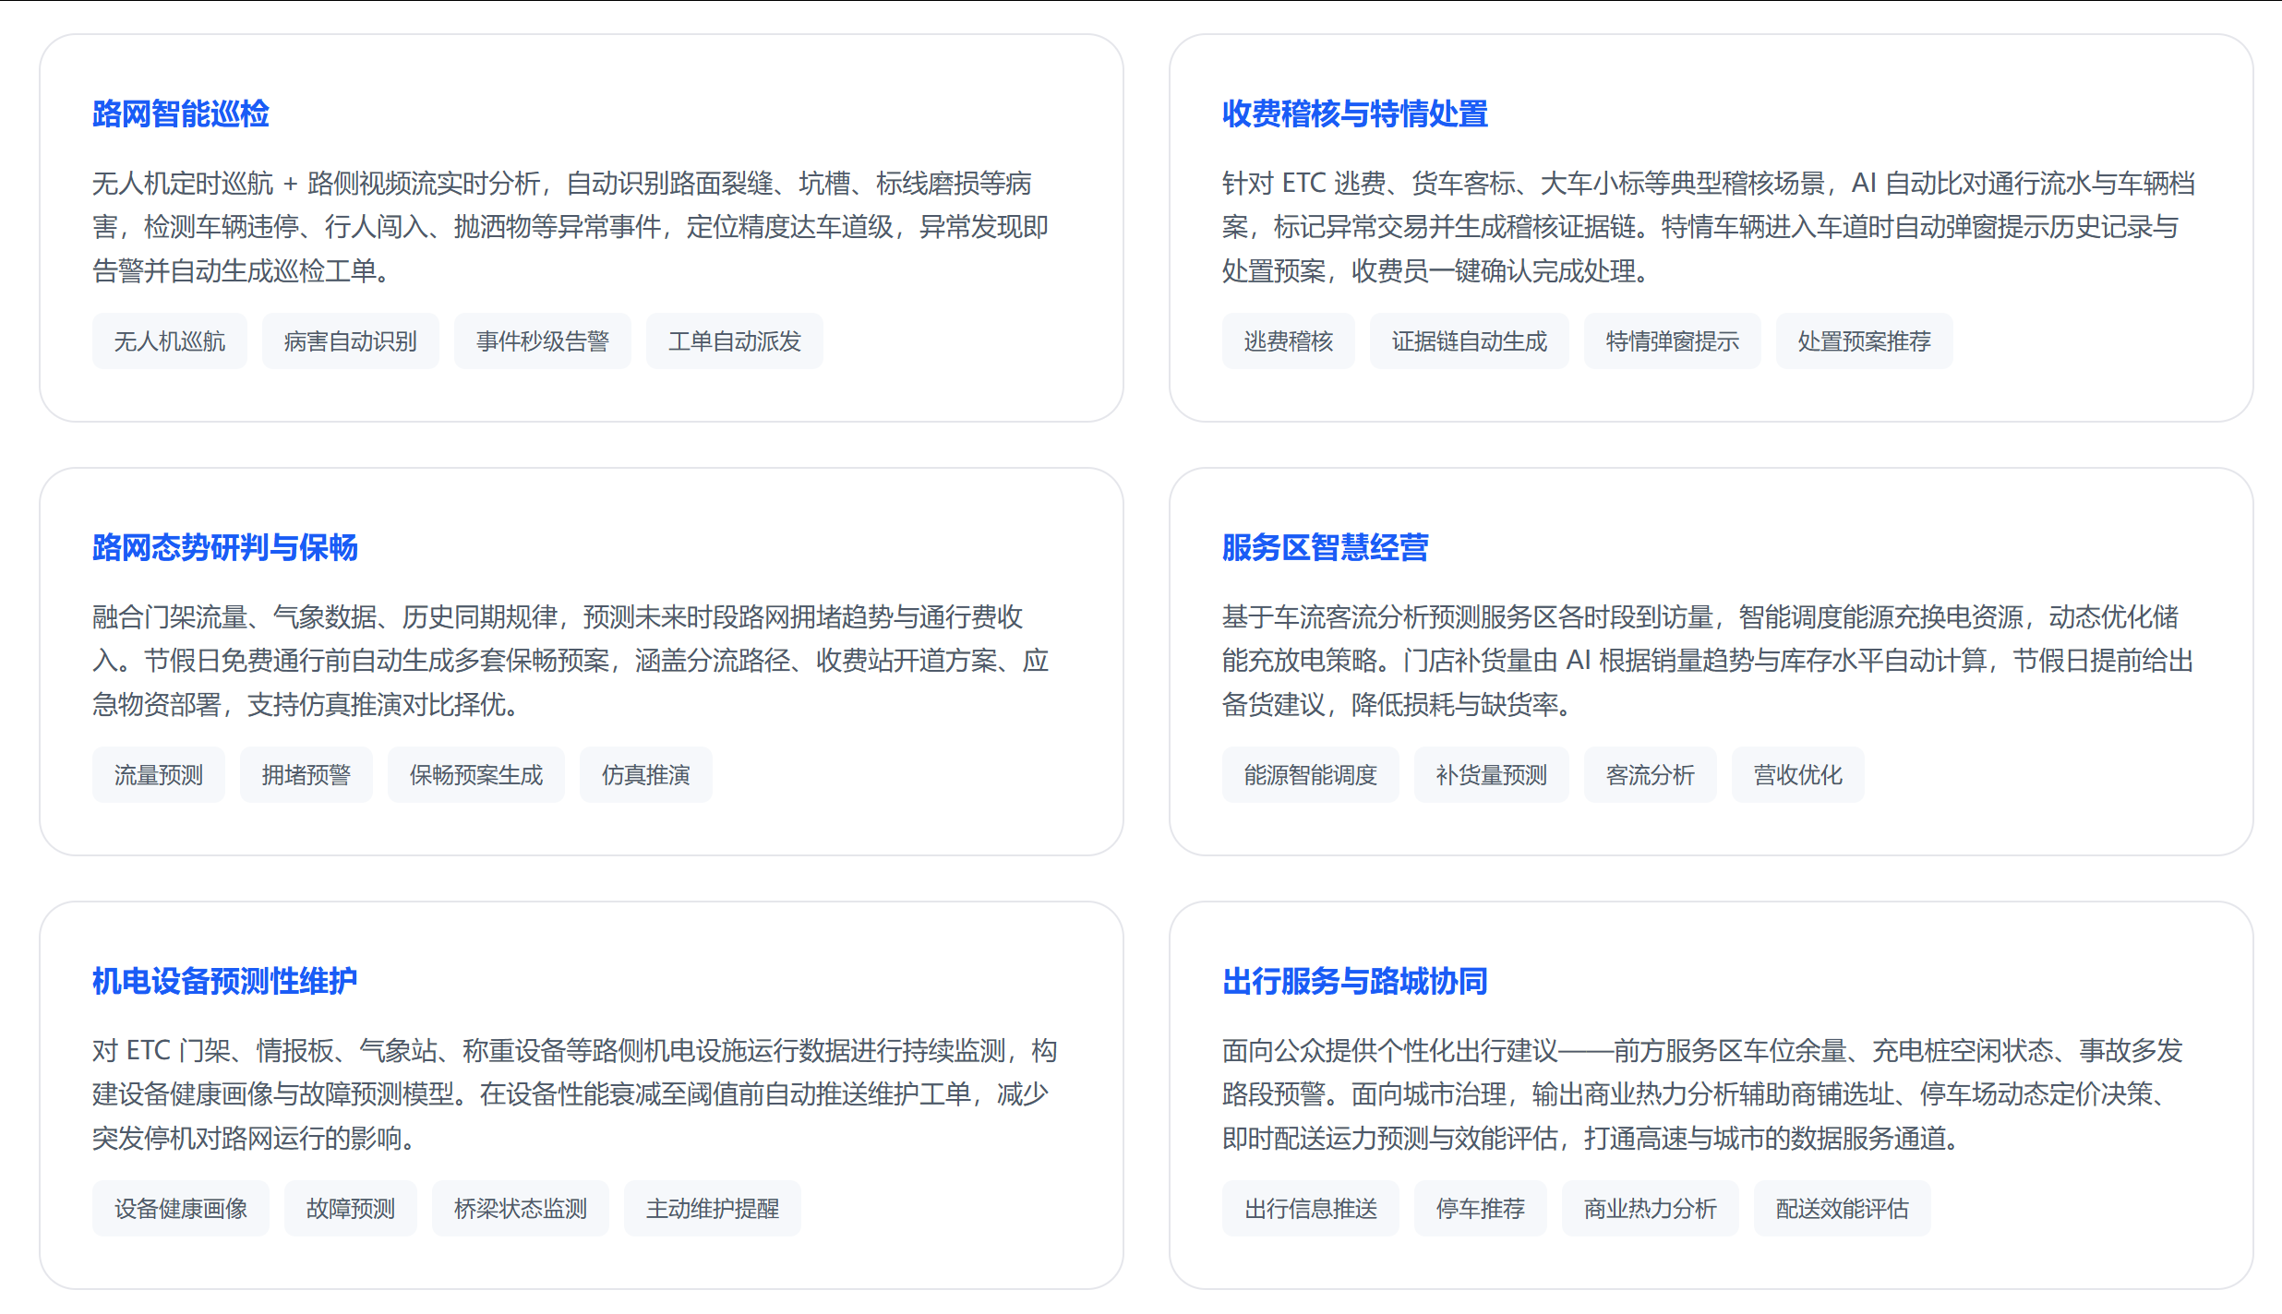
Task: Open the 出行服务与路城协同 heading
Action: click(x=1354, y=981)
